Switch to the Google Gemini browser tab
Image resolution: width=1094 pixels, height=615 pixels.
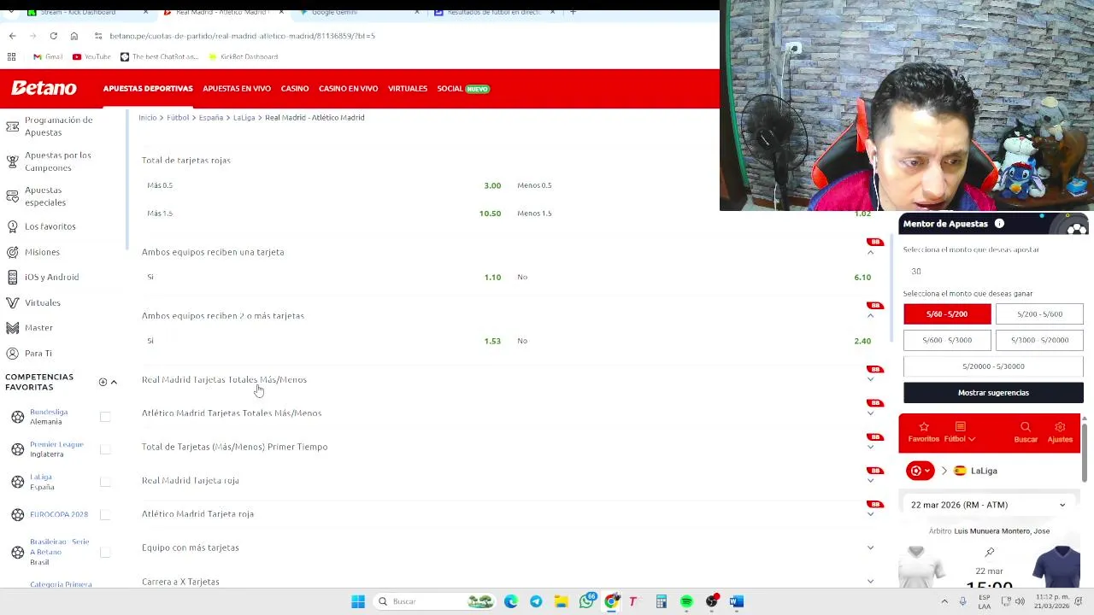click(x=359, y=12)
